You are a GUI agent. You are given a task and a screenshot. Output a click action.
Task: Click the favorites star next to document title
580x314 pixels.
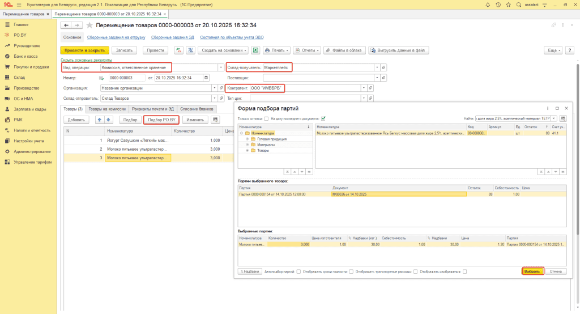click(x=89, y=26)
